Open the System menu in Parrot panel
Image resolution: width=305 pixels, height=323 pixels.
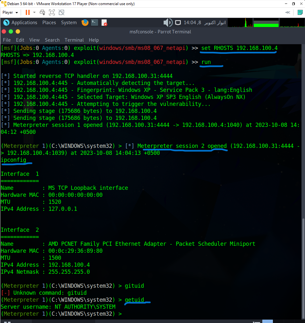69,23
